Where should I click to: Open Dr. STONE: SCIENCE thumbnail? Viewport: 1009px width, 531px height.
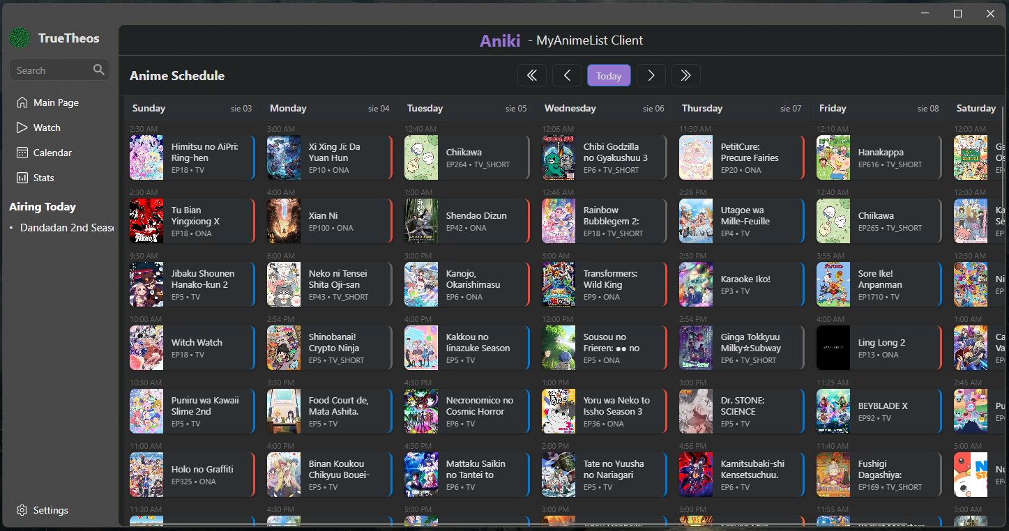[x=696, y=411]
